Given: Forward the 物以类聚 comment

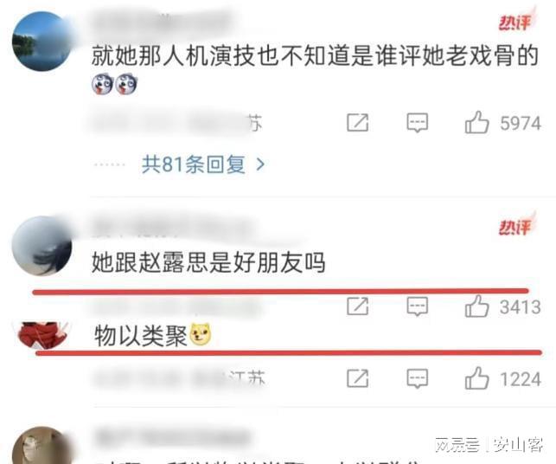Looking at the screenshot, I should [x=357, y=378].
